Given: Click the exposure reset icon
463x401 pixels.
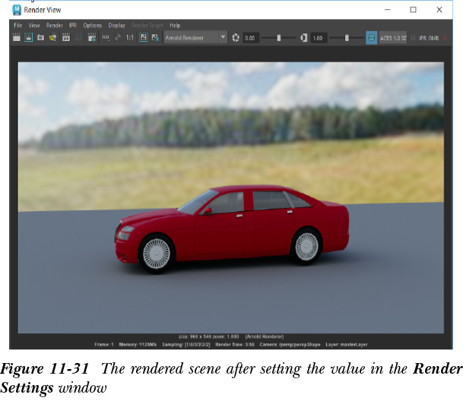Looking at the screenshot, I should coord(236,37).
